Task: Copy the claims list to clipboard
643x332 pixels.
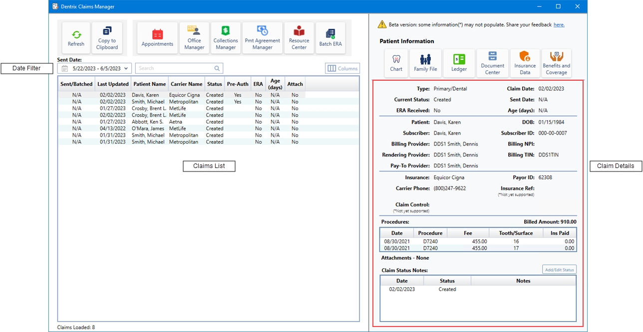Action: [x=107, y=38]
